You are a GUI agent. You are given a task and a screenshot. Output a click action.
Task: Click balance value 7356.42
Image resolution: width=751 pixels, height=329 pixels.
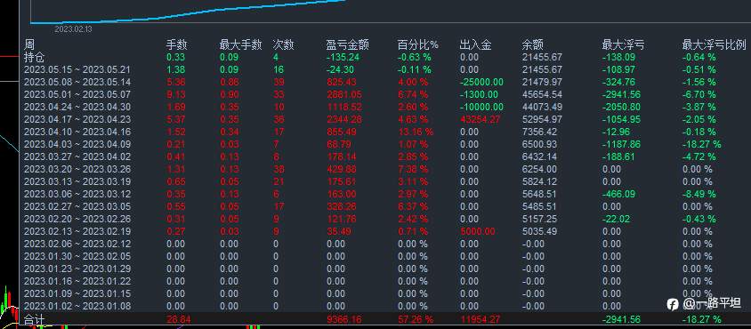[540, 132]
